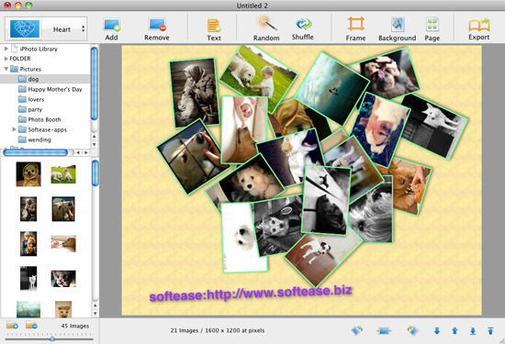505x344 pixels.
Task: Expand the Softease-apps folder
Action: click(14, 129)
